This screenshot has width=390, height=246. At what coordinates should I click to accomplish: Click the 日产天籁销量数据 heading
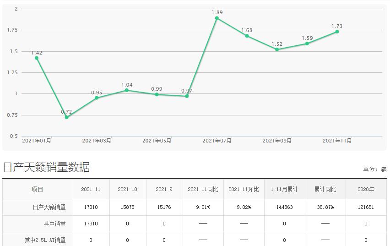coord(46,167)
